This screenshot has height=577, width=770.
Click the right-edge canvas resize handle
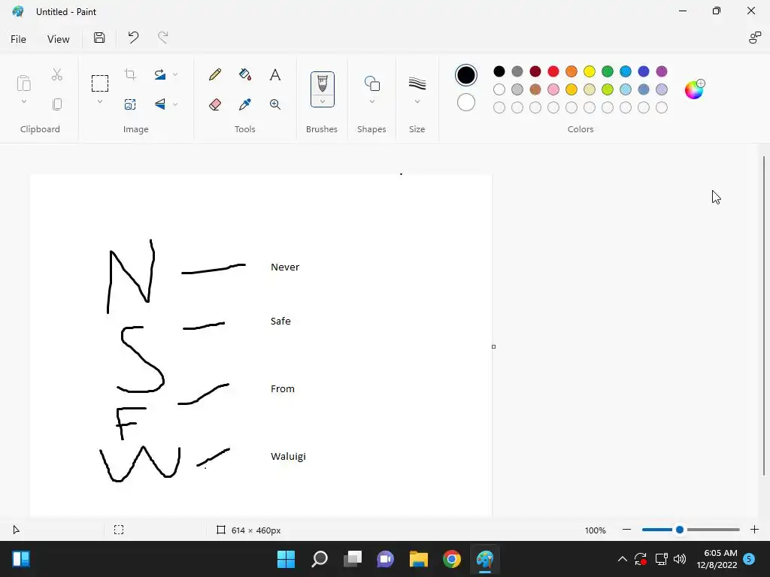pos(493,346)
